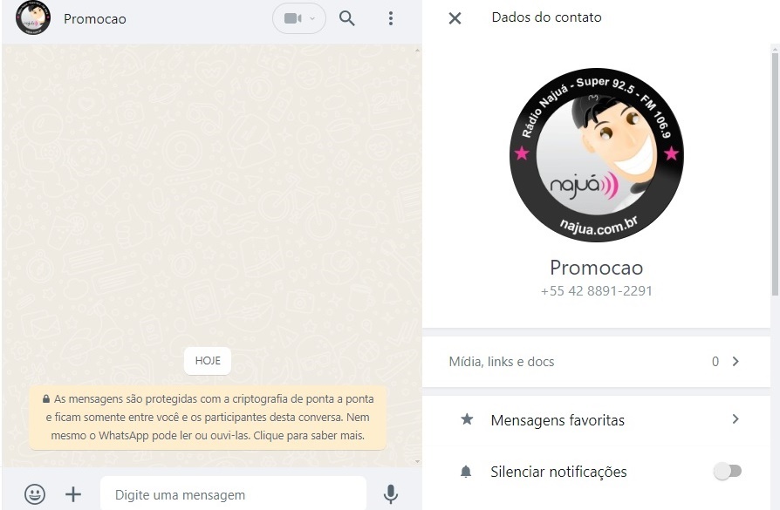Viewport: 780px width, 510px height.
Task: View the large Rádio Najuá profile picture
Action: [x=596, y=155]
